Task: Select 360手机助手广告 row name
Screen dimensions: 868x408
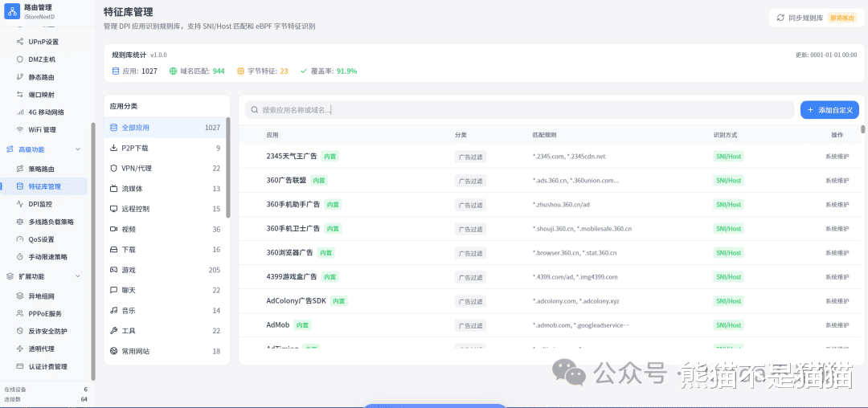Action: (x=293, y=205)
